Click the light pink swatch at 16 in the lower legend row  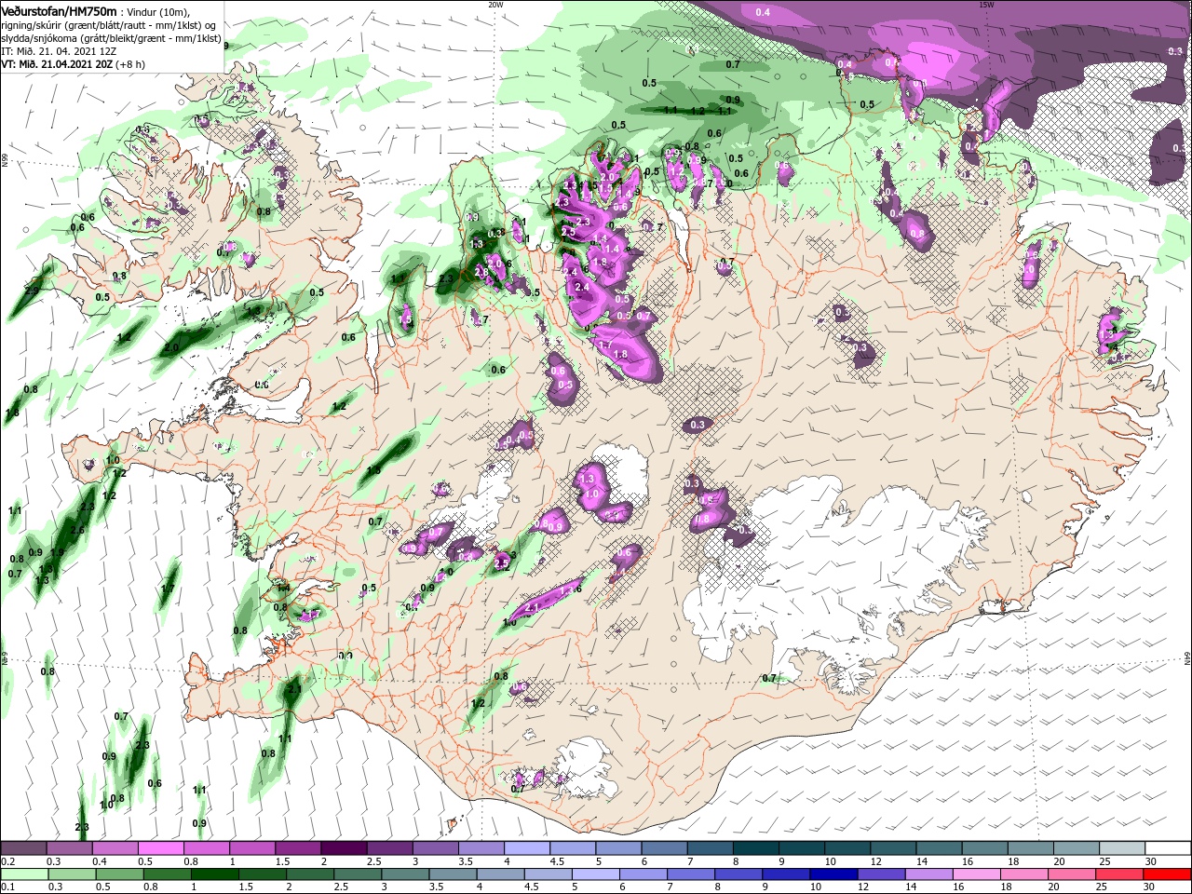(x=977, y=875)
